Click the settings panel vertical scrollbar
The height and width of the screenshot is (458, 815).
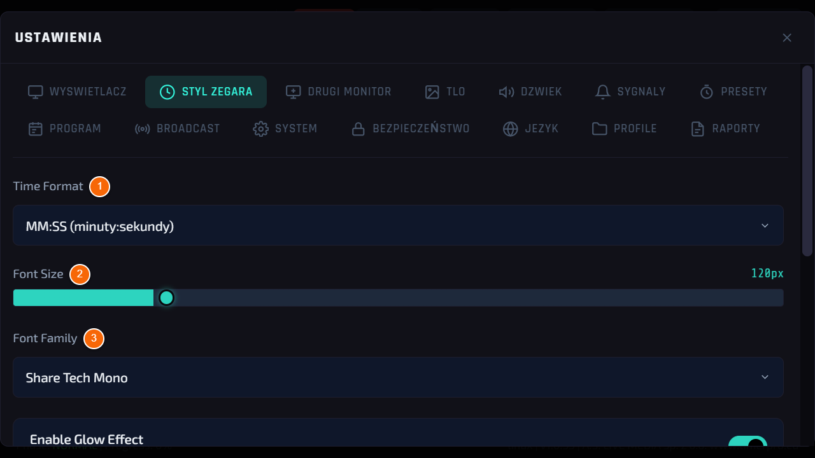[x=807, y=161]
